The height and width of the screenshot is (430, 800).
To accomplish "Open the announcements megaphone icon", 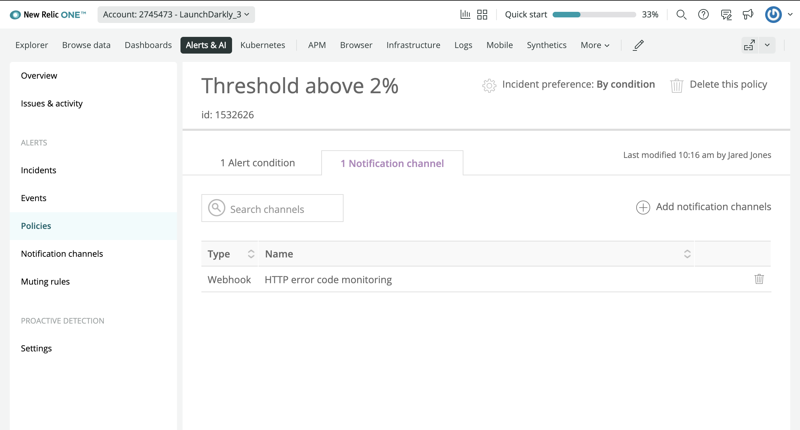I will pos(748,15).
